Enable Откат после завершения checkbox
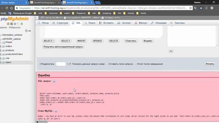The height and width of the screenshot is (123, 219). [x=134, y=64]
